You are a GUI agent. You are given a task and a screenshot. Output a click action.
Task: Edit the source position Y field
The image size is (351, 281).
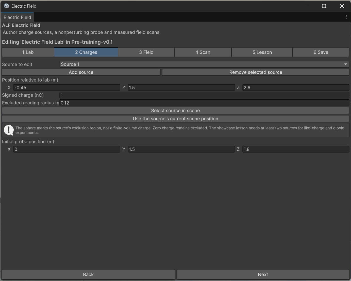(181, 88)
